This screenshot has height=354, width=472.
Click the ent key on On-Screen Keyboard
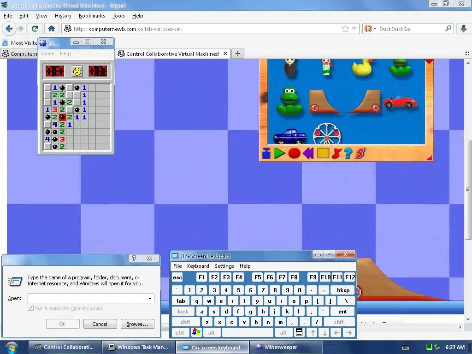point(342,312)
